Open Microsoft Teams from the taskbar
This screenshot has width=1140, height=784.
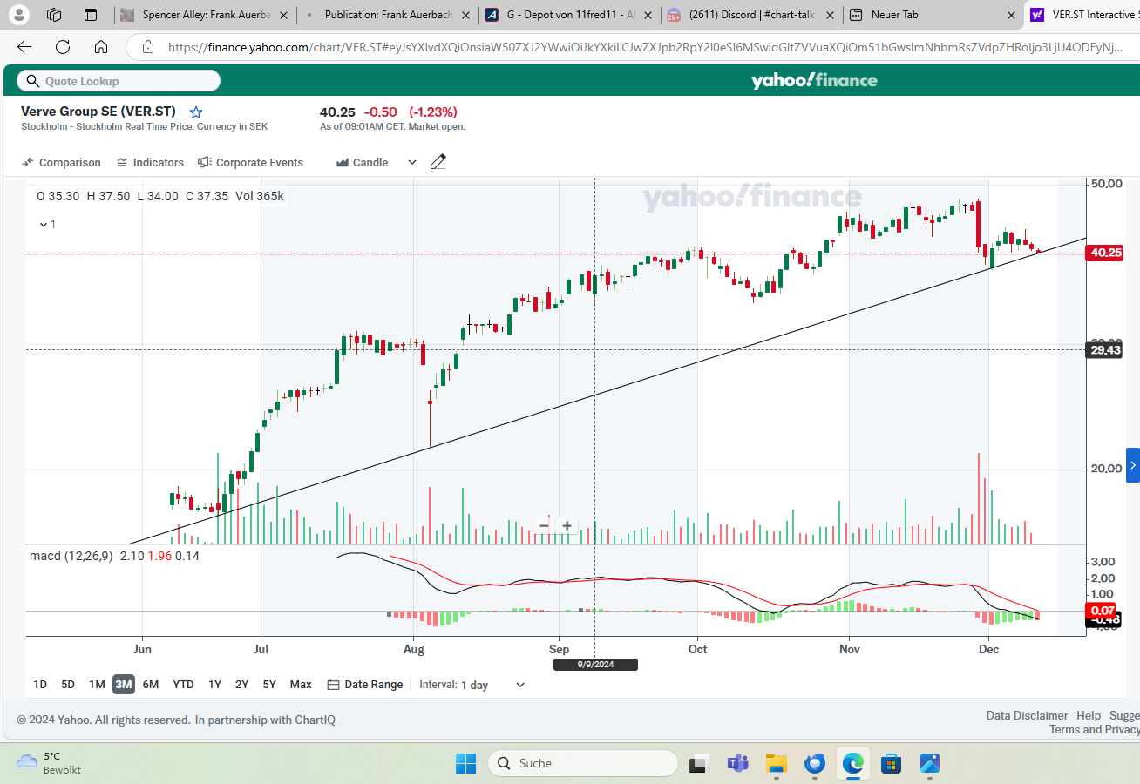[737, 764]
